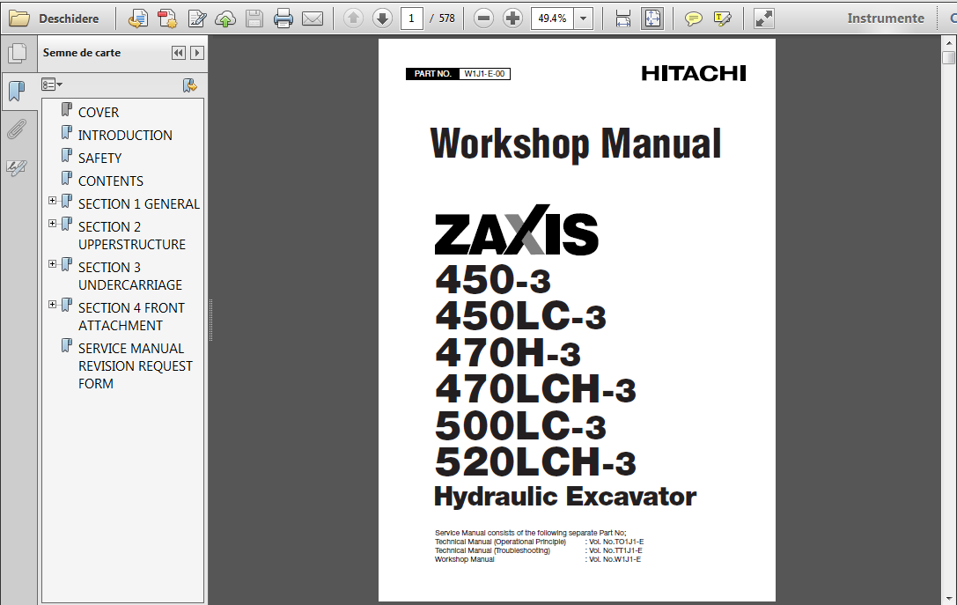The height and width of the screenshot is (605, 957).
Task: Open the COVER bookmark
Action: 99,113
